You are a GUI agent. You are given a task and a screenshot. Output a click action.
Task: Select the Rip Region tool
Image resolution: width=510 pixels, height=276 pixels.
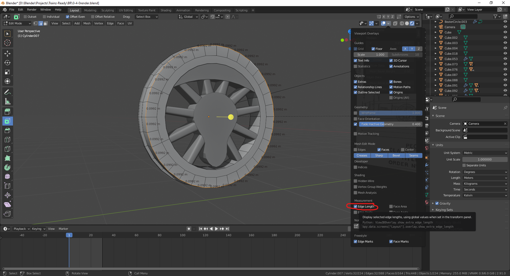point(7,214)
